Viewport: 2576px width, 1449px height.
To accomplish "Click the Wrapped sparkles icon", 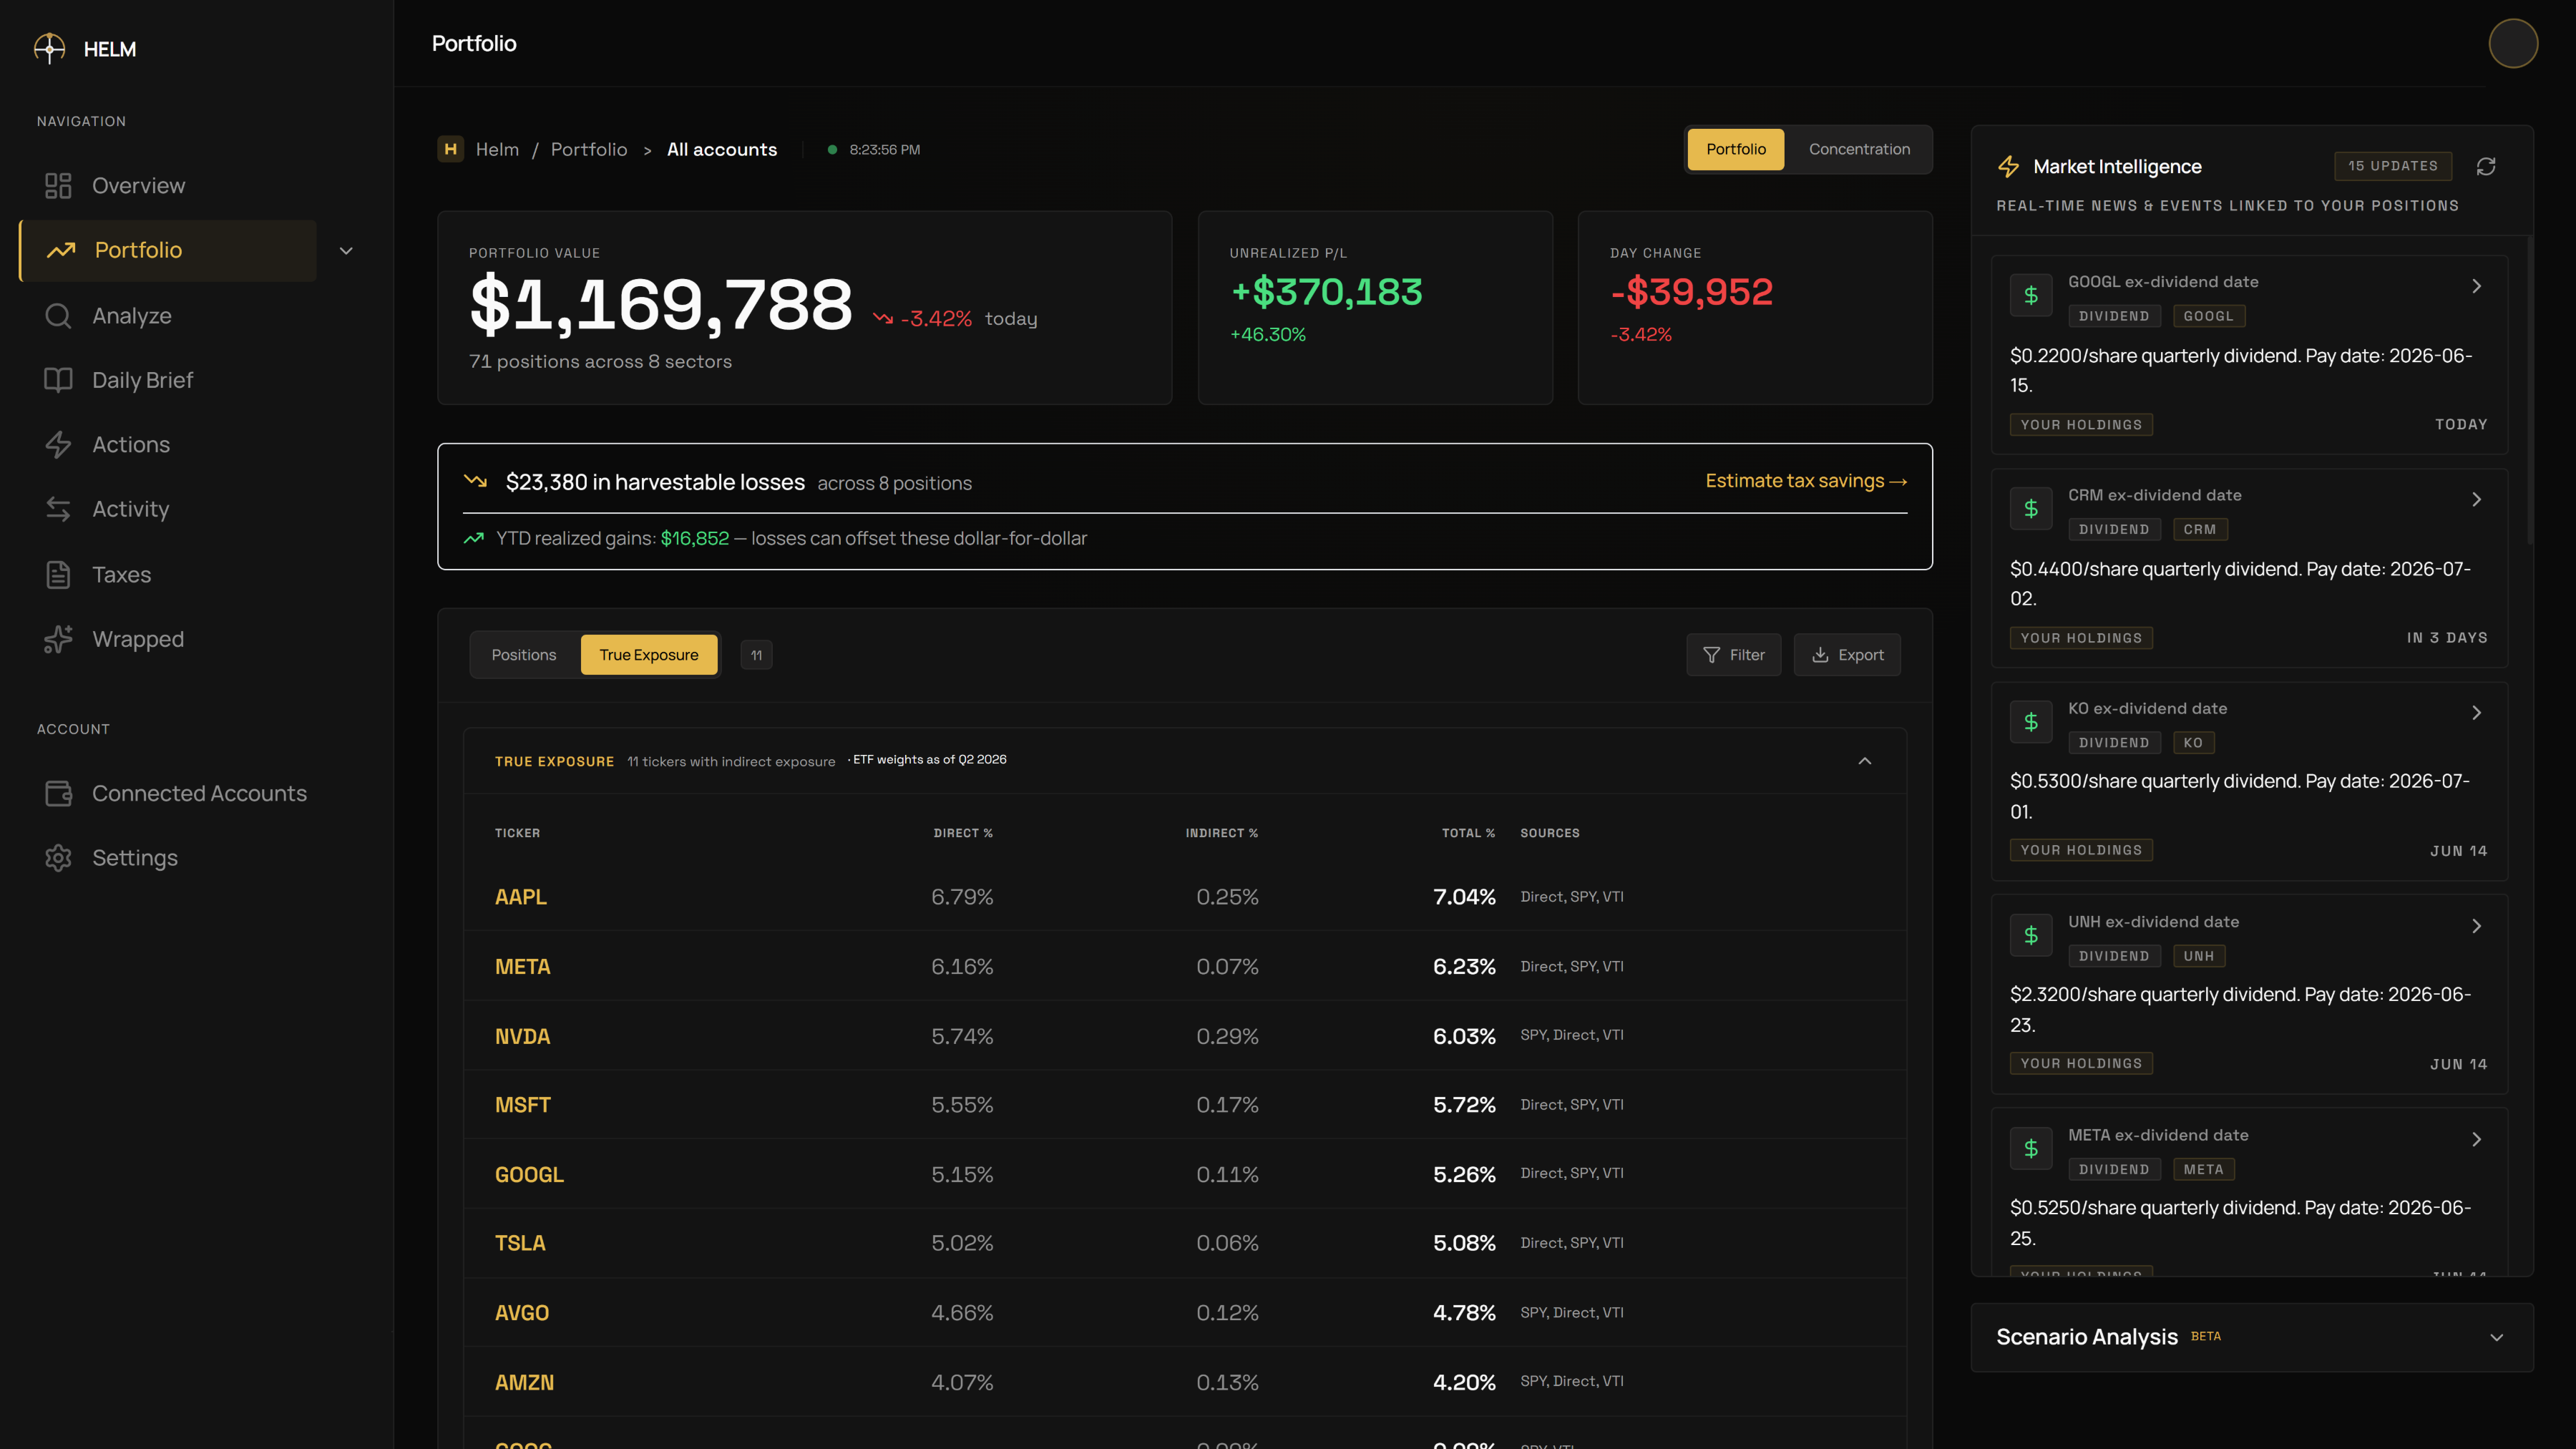I will pos(58,639).
